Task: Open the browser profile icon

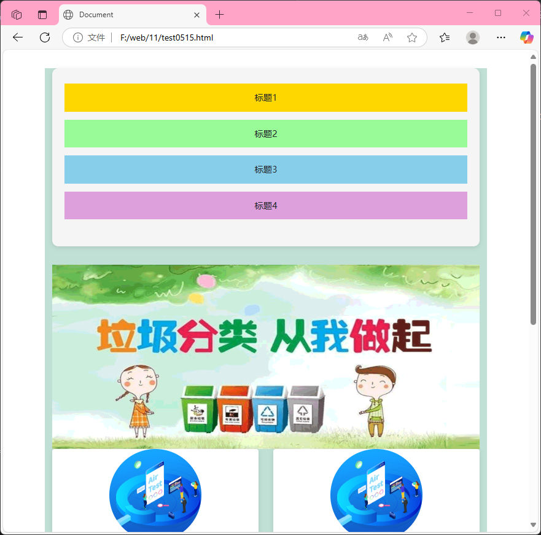Action: (472, 37)
